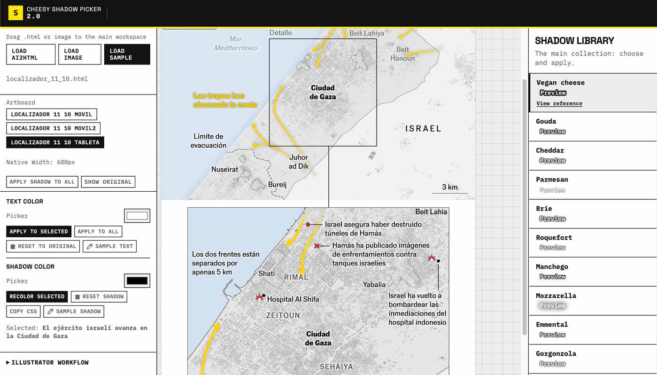Switch to Localizador 11 10 Movil artboard

click(52, 114)
